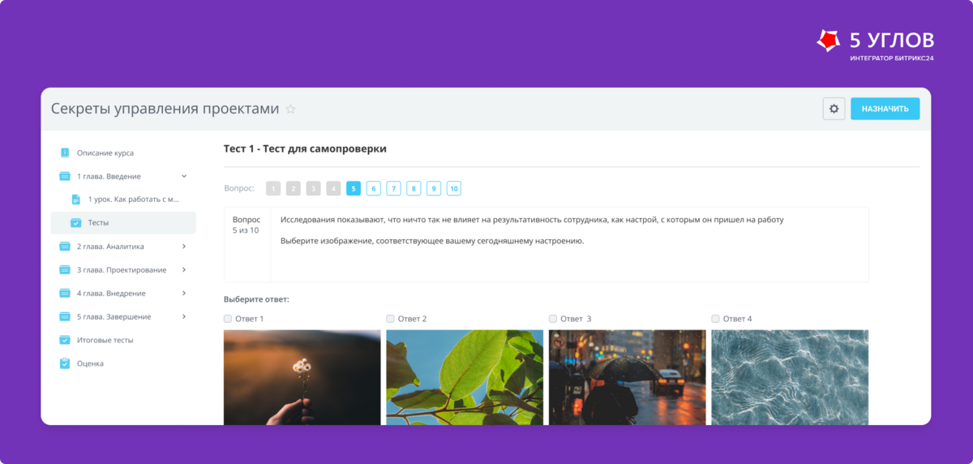Click the favorite star next to course title
The height and width of the screenshot is (464, 973).
tap(290, 110)
